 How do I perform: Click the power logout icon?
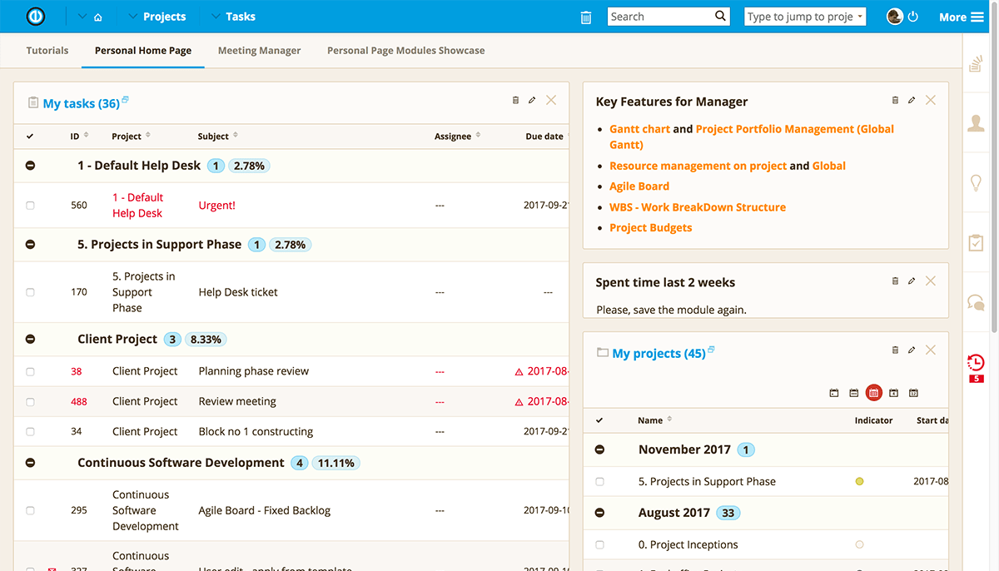[913, 17]
